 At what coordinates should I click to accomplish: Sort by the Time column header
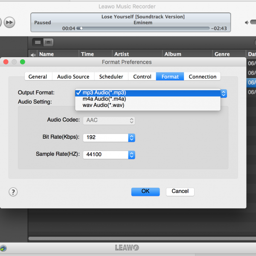point(96,54)
